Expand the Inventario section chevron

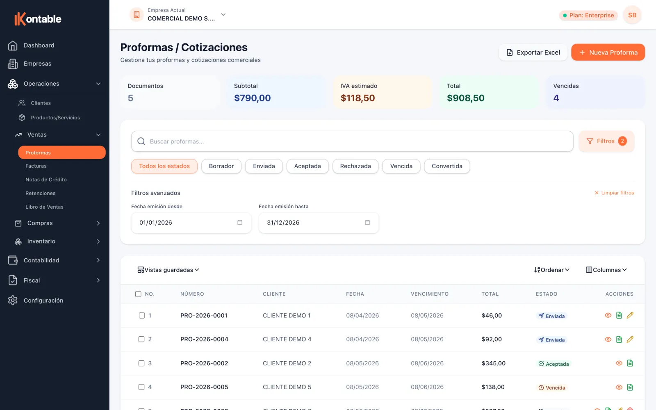coord(98,241)
